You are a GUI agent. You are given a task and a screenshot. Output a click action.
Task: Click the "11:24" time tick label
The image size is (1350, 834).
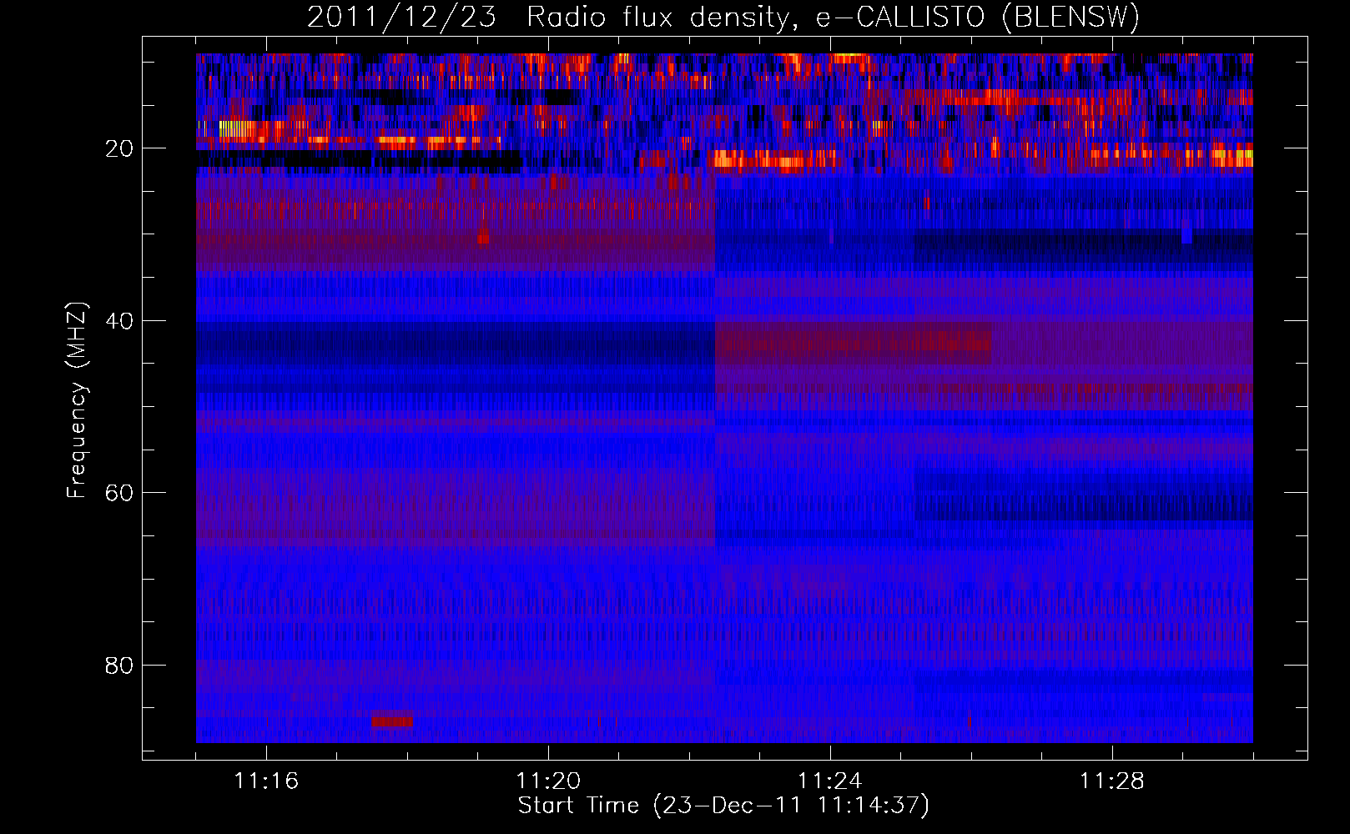830,781
